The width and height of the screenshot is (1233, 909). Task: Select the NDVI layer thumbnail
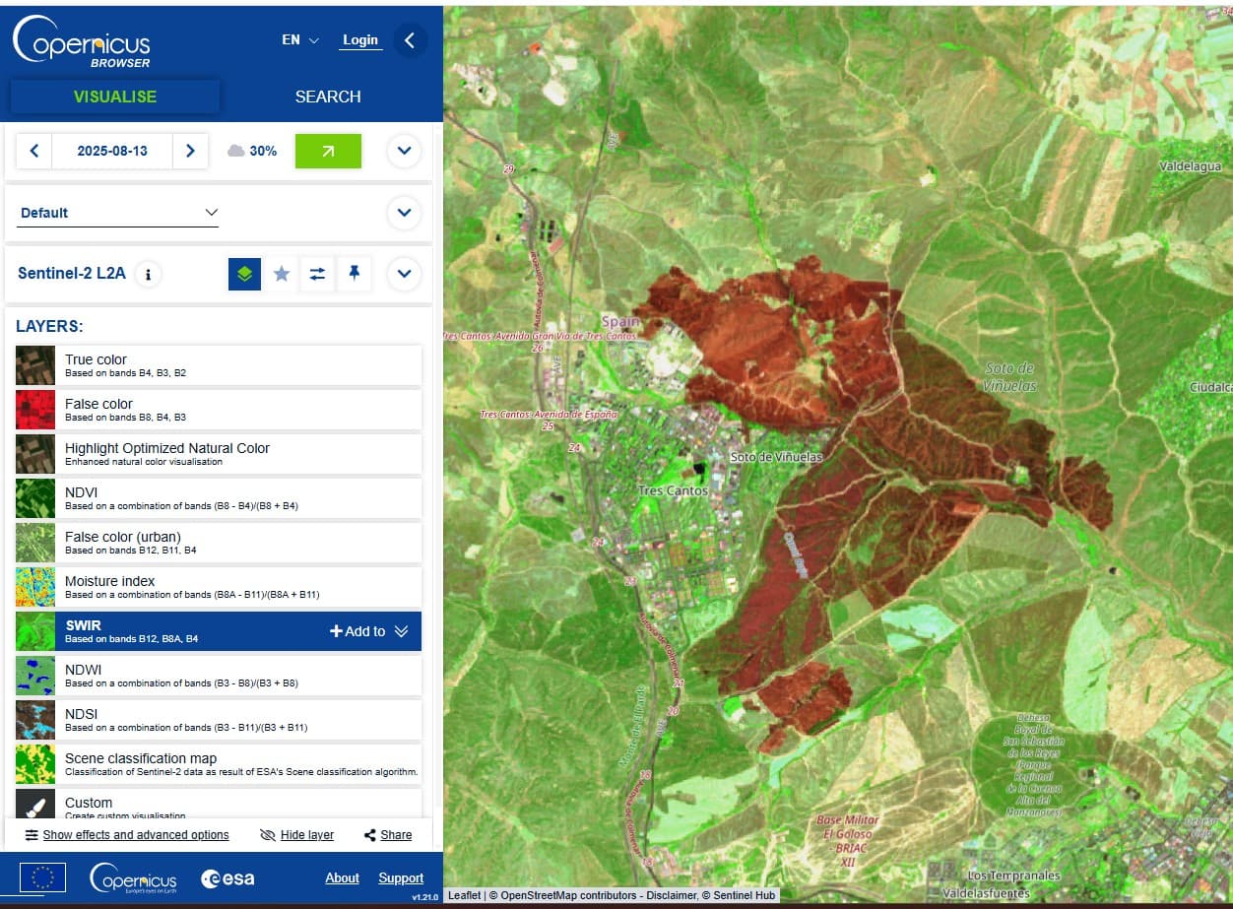tap(35, 498)
